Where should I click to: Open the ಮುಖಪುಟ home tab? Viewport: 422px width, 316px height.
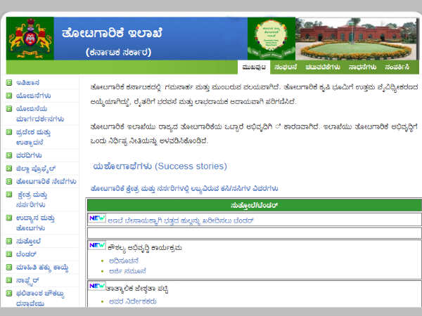253,67
